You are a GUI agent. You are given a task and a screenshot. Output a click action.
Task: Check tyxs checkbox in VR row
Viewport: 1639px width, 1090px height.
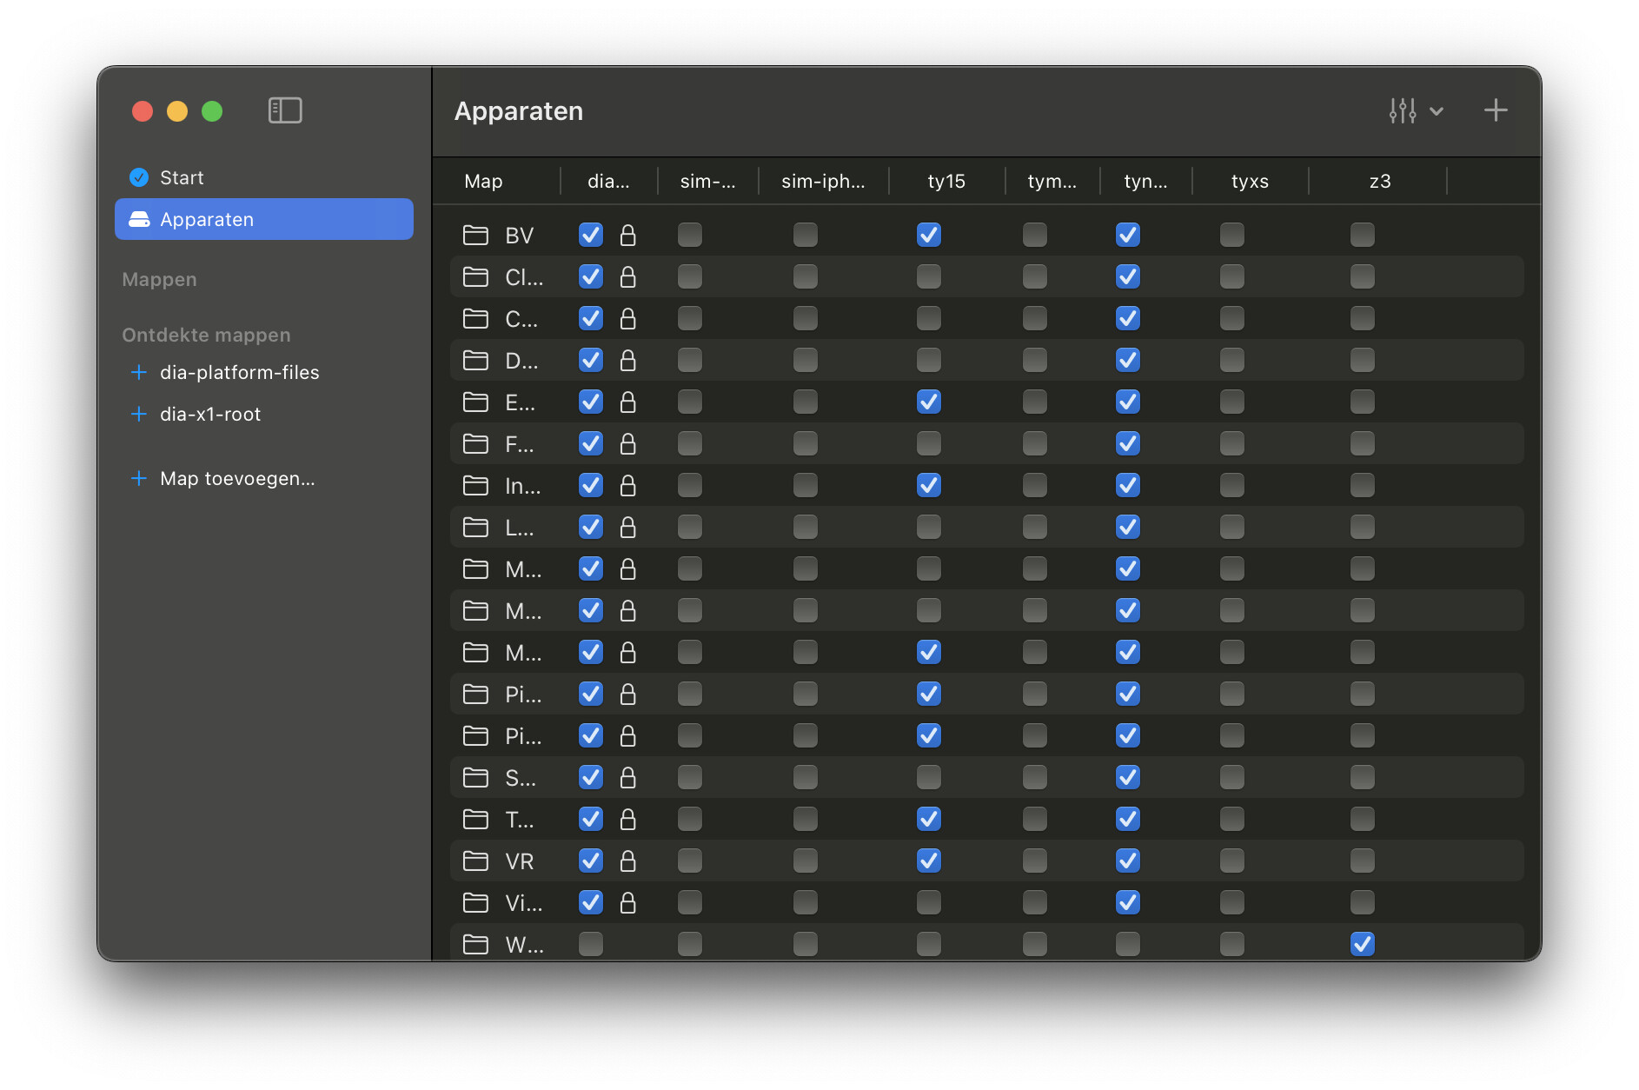(1231, 861)
